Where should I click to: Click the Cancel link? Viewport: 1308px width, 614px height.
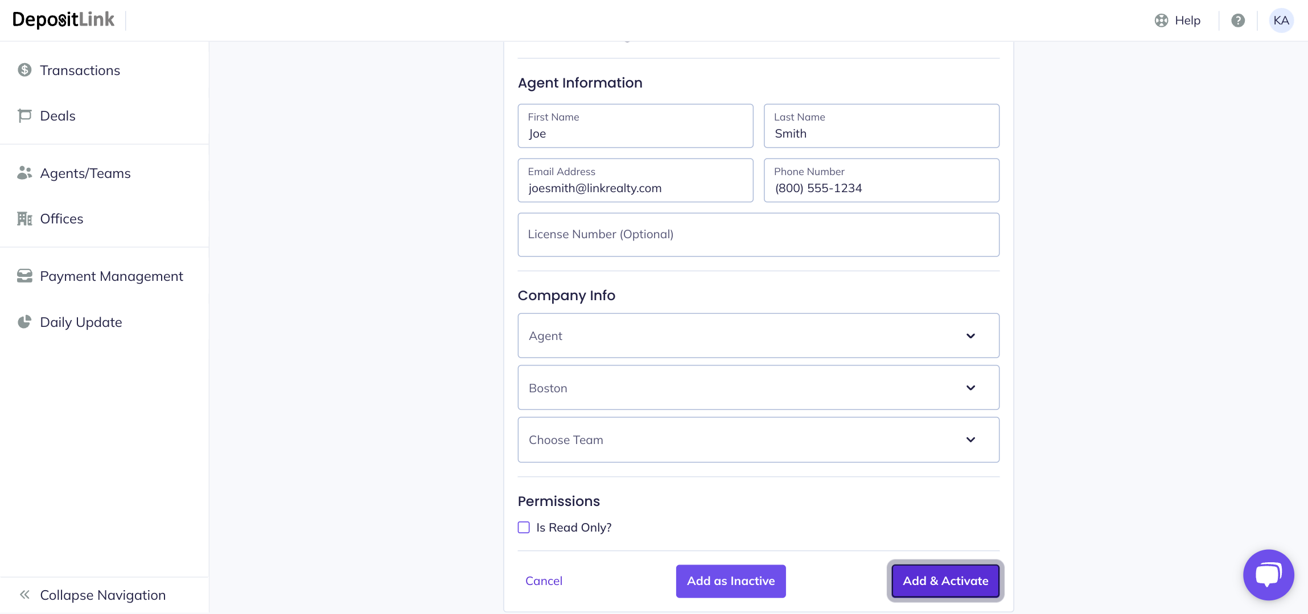tap(544, 581)
